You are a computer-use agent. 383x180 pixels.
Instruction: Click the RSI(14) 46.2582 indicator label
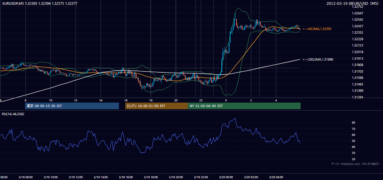pos(13,114)
